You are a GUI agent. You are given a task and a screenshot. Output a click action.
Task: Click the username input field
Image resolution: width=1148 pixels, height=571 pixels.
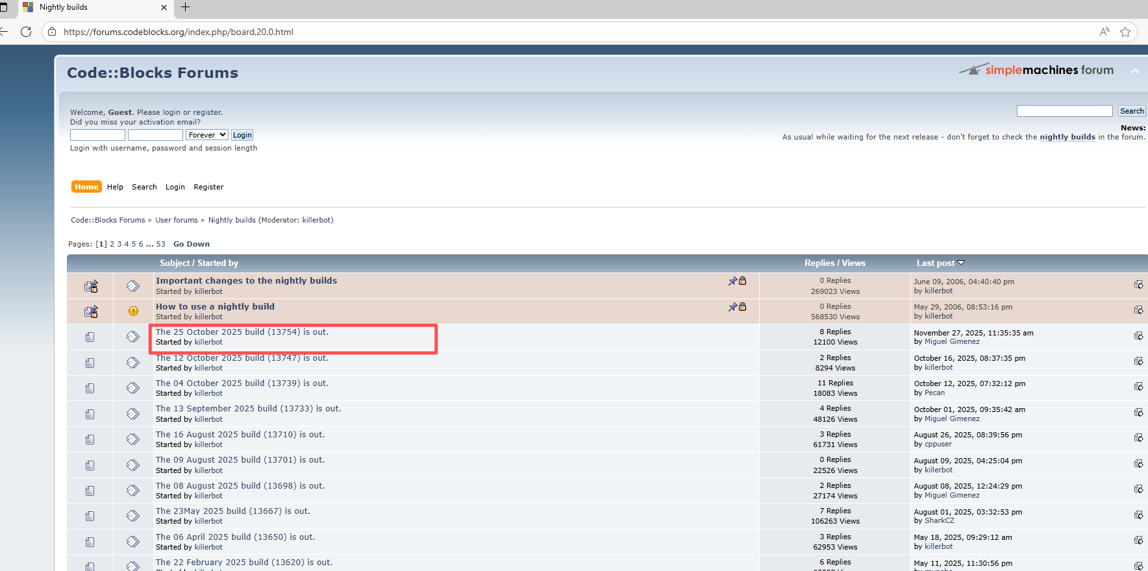[x=97, y=135]
